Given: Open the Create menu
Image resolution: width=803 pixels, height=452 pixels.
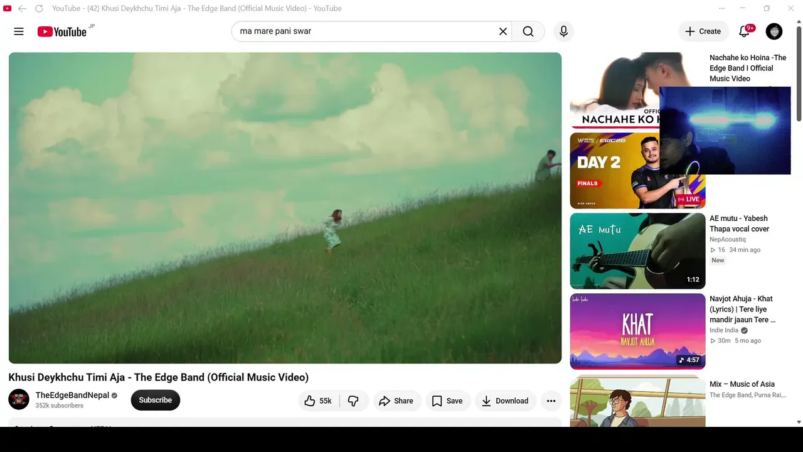Looking at the screenshot, I should [x=703, y=31].
